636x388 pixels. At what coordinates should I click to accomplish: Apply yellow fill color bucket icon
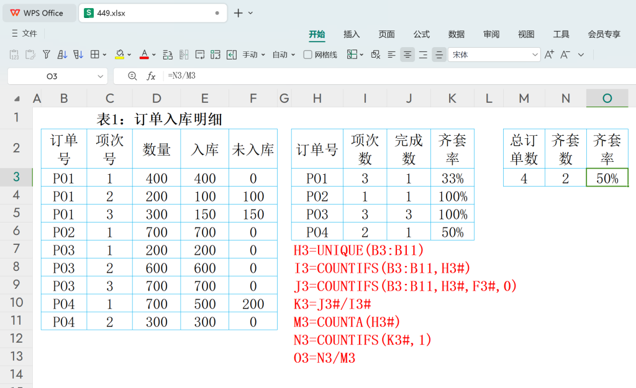[119, 55]
